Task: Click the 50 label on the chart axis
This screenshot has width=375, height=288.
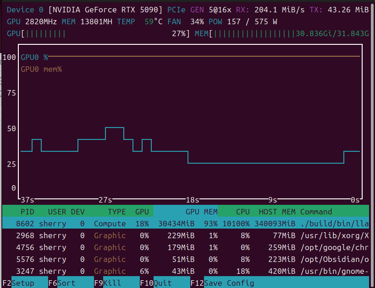Action: pyautogui.click(x=11, y=129)
